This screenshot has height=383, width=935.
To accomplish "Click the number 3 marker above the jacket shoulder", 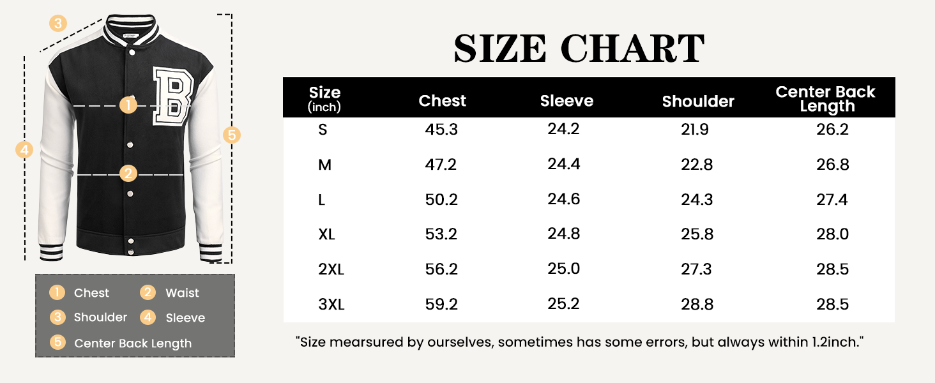I will click(x=58, y=24).
